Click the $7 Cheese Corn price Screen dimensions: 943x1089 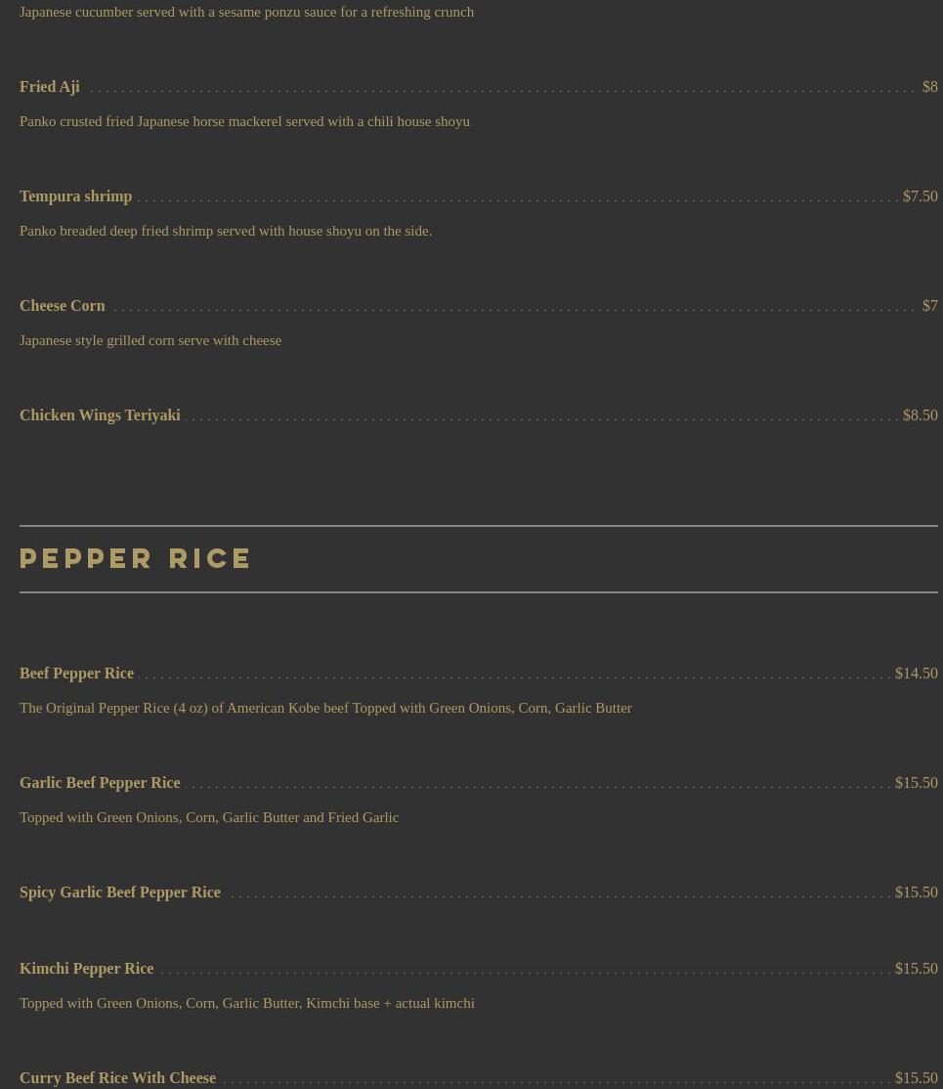(929, 306)
